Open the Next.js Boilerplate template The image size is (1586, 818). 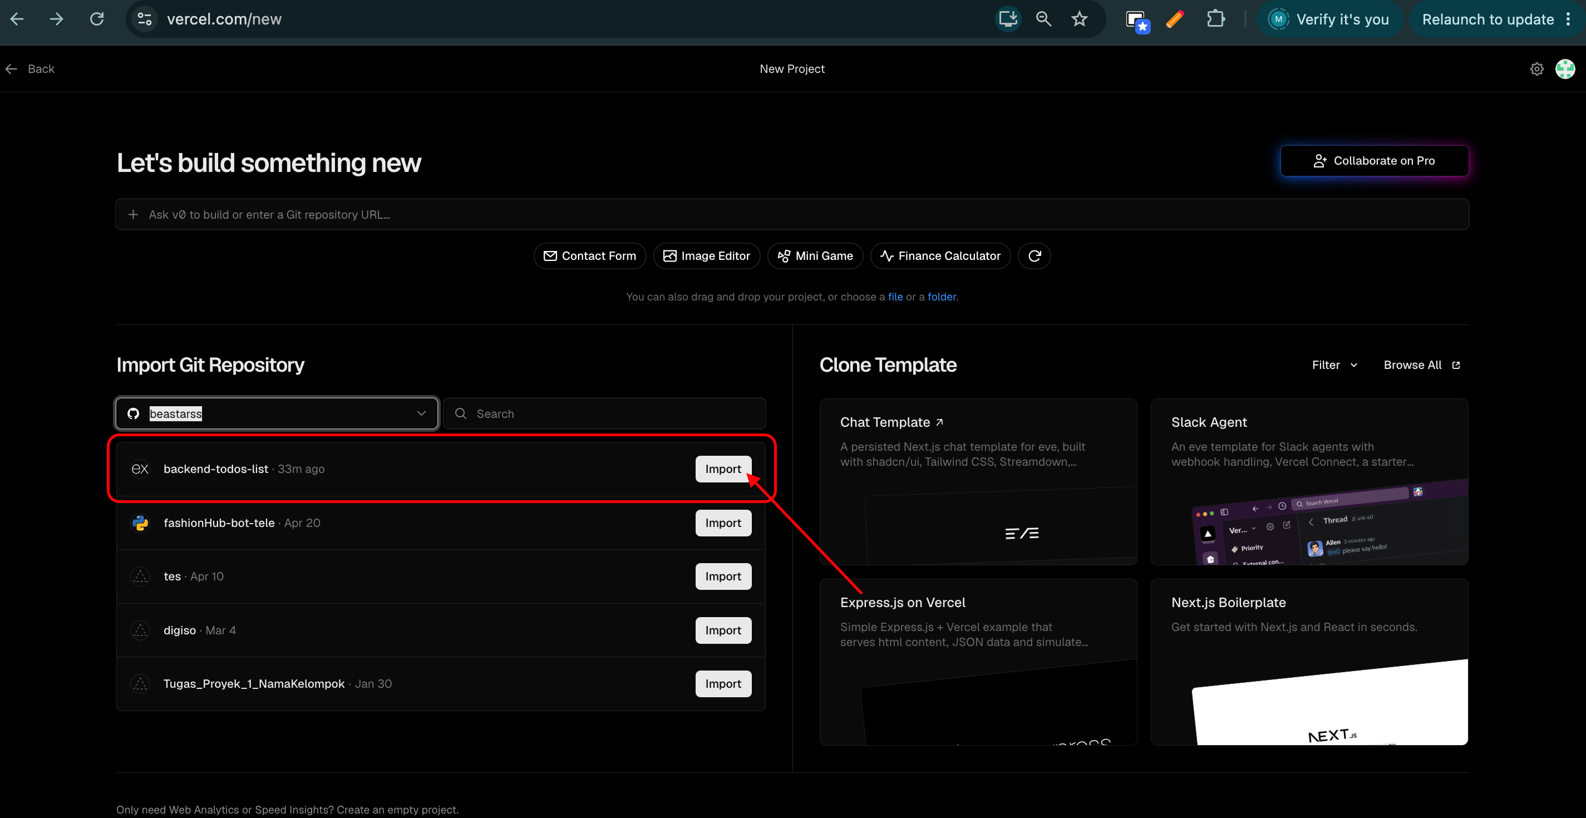1309,662
